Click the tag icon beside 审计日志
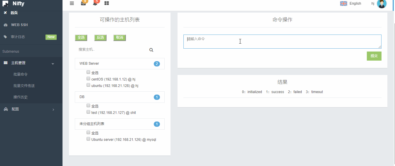The height and width of the screenshot is (166, 395). pos(5,37)
